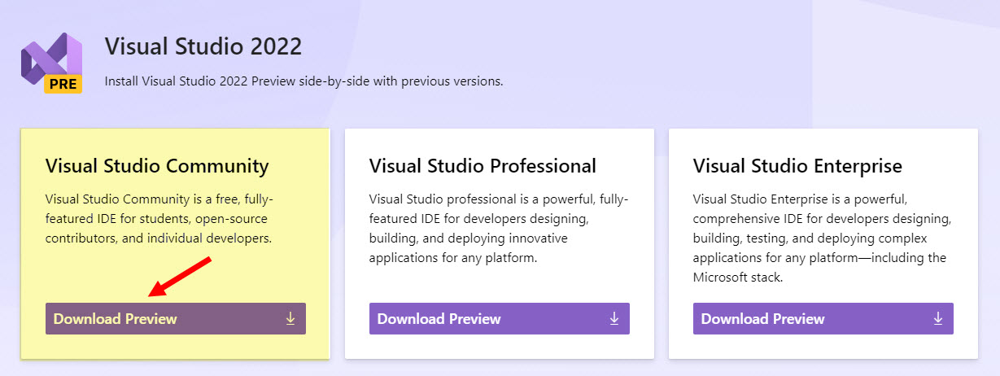The height and width of the screenshot is (376, 1000).
Task: Click download arrow icon in Enterprise card
Action: coord(938,319)
